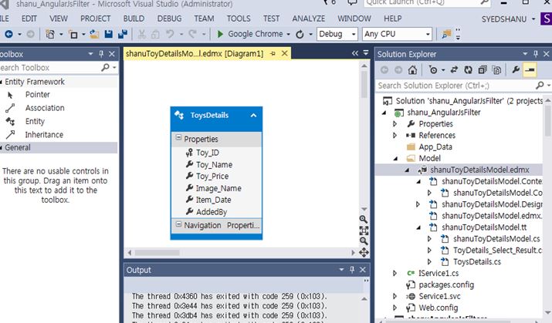Select the Entity tool in Toolbox

[35, 121]
